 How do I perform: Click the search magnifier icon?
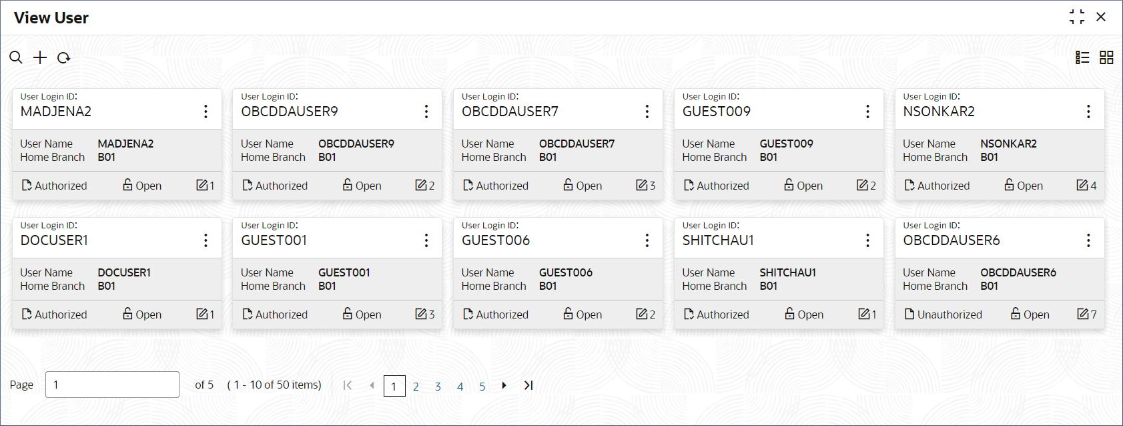tap(16, 57)
